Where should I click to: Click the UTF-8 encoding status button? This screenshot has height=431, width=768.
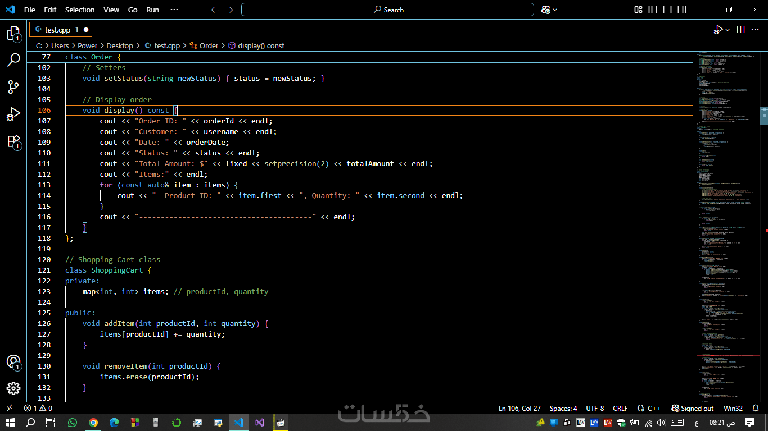[x=595, y=408]
